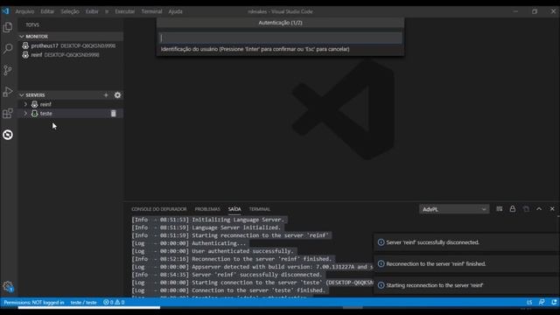Click 'Permissions: NOT logged in' status item
560x315 pixels.
coord(34,302)
